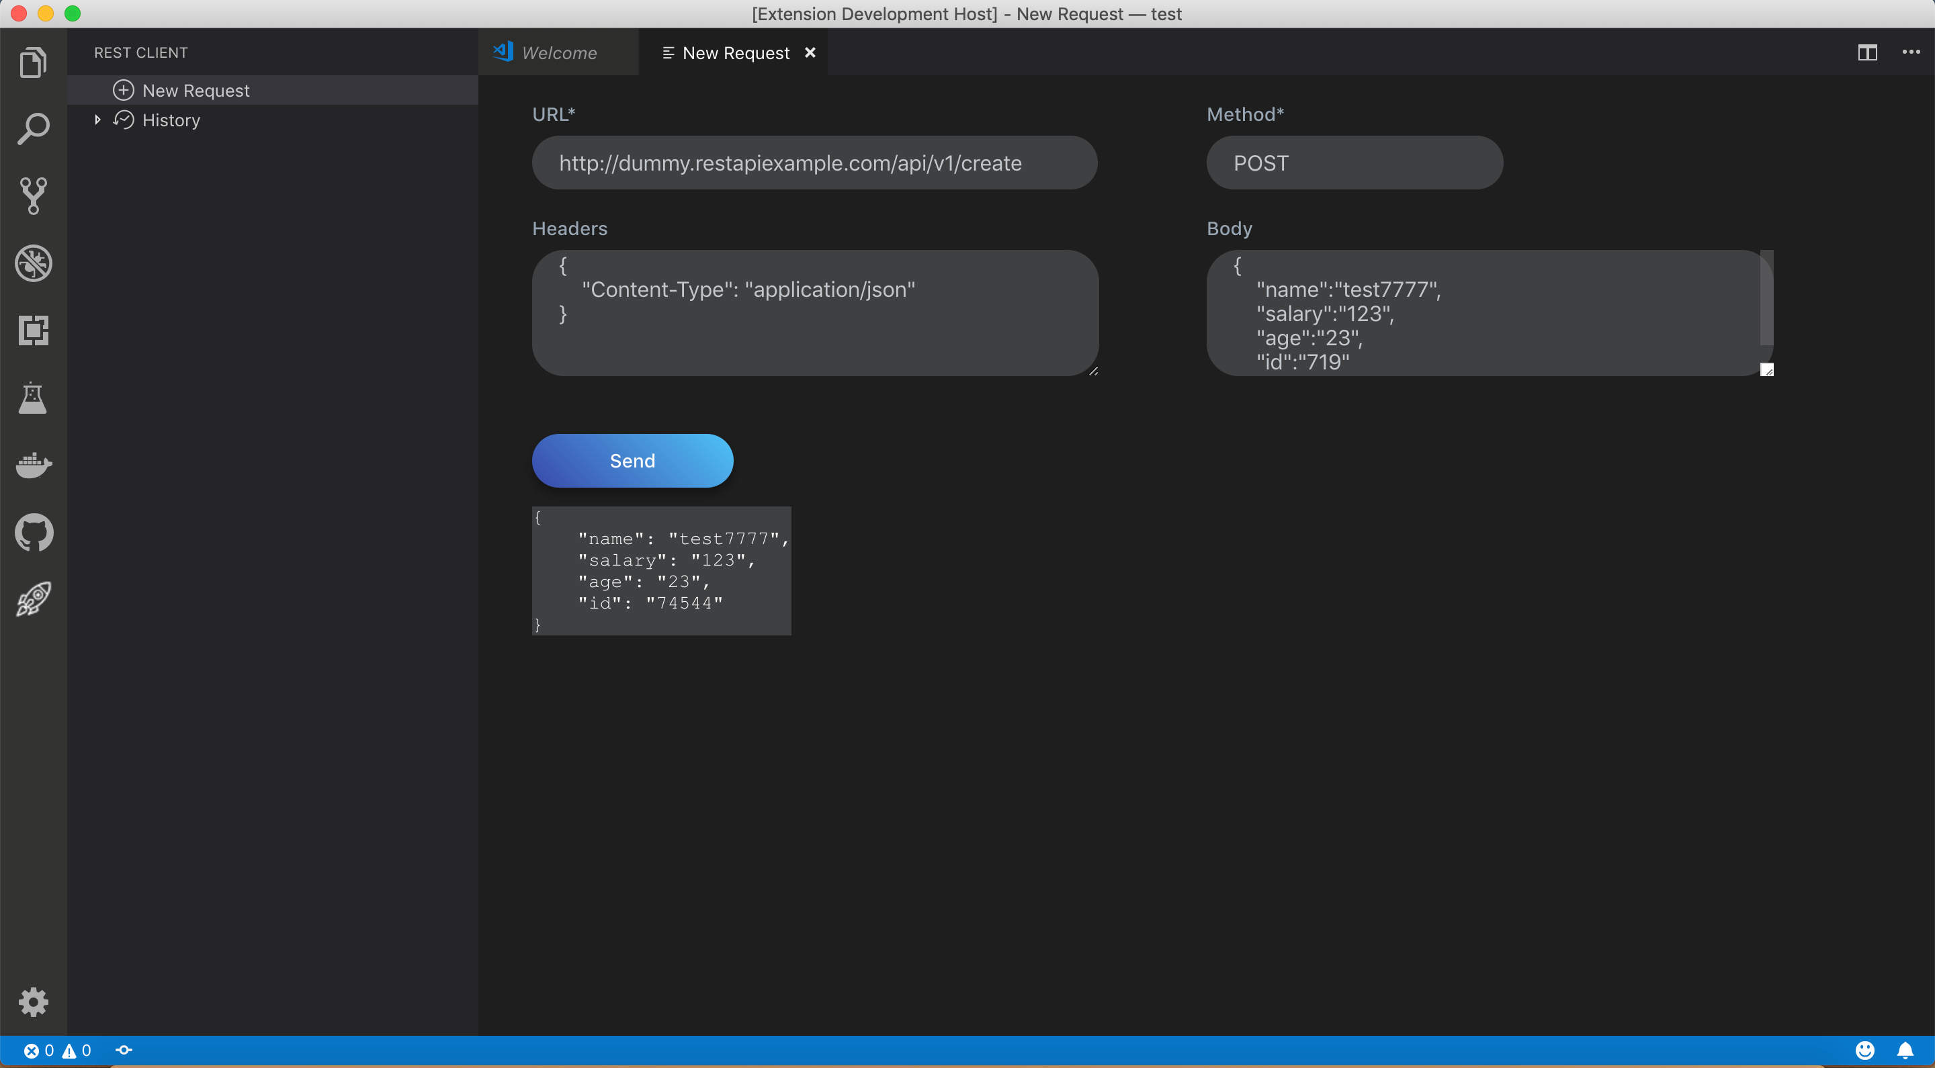Select New Request in sidebar

[196, 91]
